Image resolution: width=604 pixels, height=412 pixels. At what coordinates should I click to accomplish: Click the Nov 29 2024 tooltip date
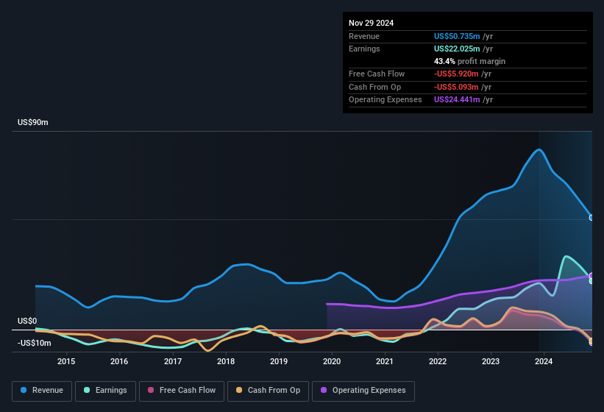click(x=371, y=23)
